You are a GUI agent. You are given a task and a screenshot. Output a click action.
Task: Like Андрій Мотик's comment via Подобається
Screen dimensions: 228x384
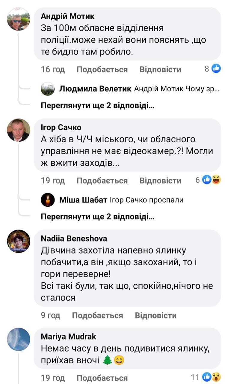click(x=102, y=70)
